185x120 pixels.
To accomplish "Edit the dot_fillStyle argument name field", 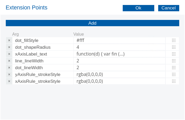I will (x=43, y=40).
